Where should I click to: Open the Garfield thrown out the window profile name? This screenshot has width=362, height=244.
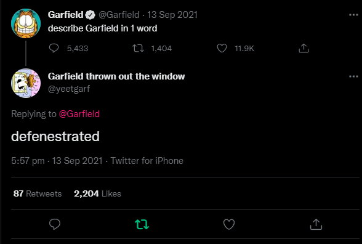click(116, 76)
